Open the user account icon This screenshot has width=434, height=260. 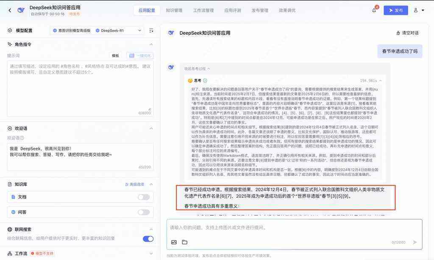(x=415, y=10)
